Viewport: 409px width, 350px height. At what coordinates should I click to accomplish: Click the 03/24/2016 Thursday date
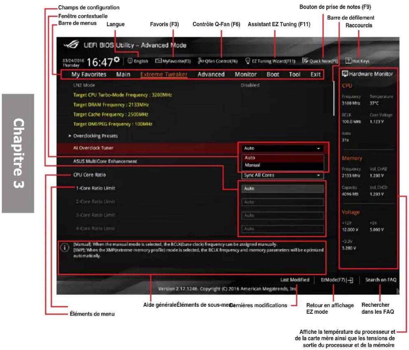click(73, 63)
